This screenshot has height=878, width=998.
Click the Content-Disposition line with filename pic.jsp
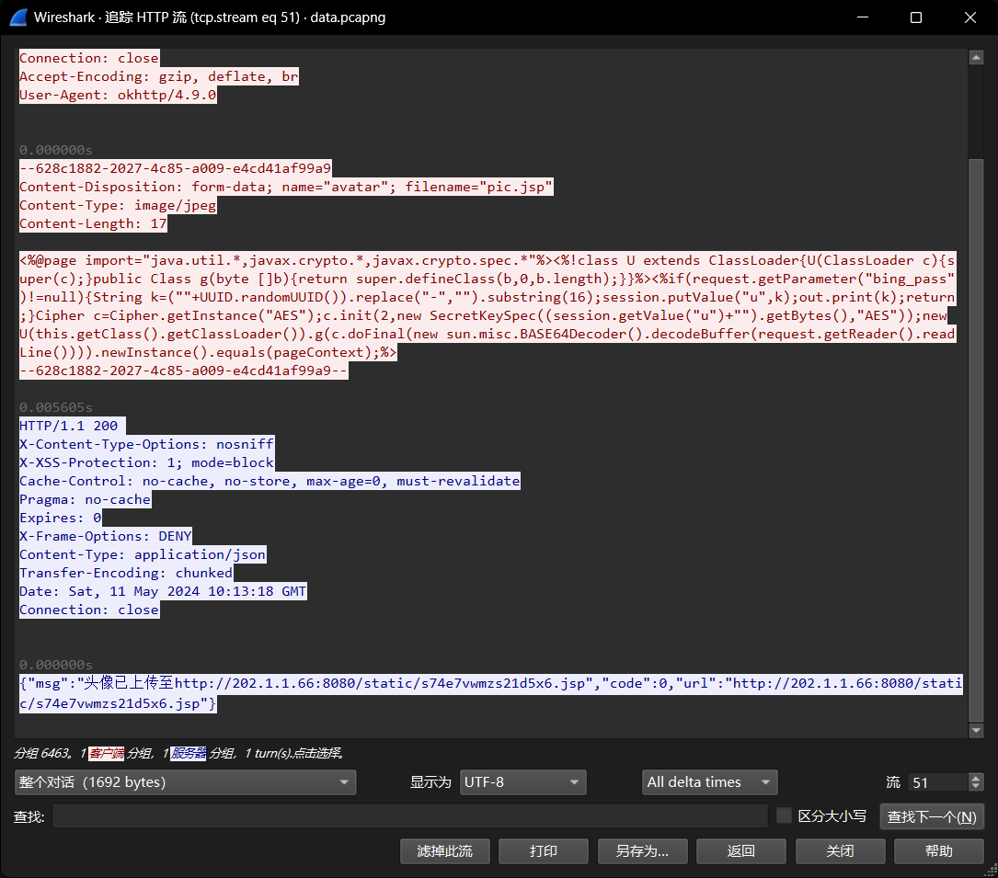click(286, 187)
